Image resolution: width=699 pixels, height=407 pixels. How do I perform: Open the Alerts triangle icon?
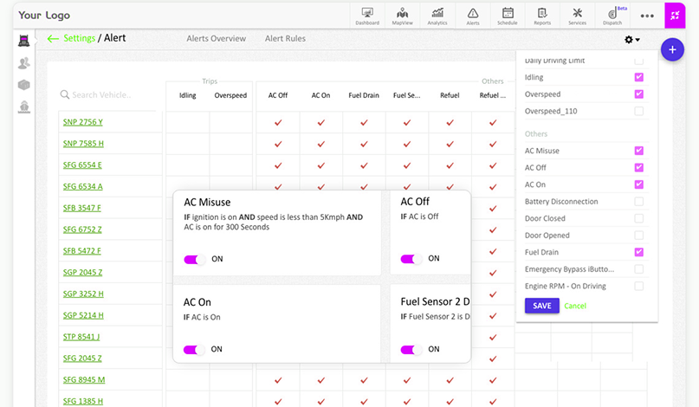[473, 16]
